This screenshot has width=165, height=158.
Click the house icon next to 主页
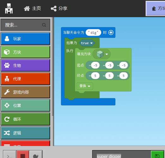coord(27,9)
